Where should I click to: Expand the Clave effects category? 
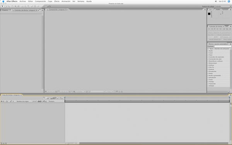point(208,55)
